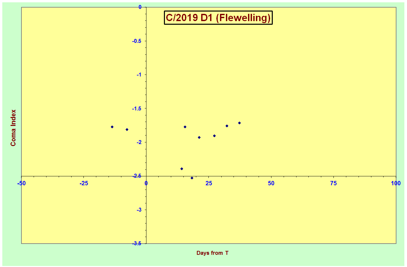This screenshot has height=267, width=407.
Task: Click the -1 y-axis tick label
Action: point(139,75)
